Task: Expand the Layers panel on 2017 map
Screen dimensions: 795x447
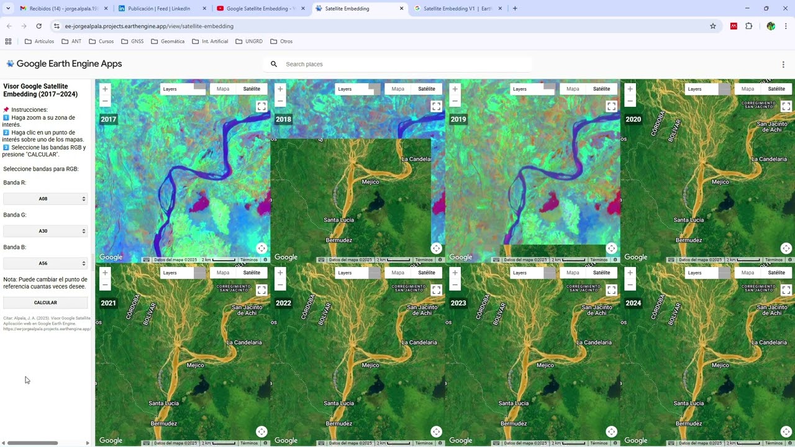Action: click(x=183, y=89)
